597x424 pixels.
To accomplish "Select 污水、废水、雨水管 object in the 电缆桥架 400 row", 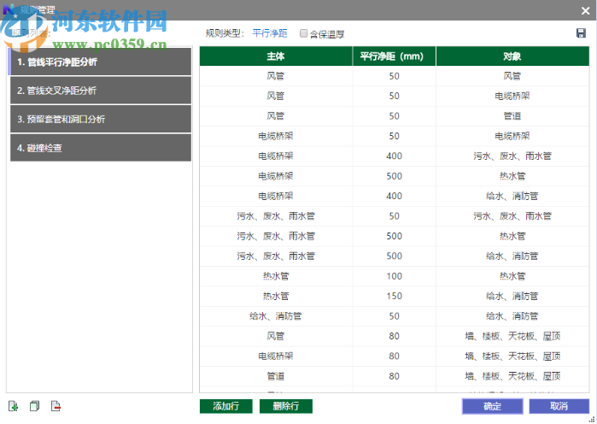I will [x=512, y=156].
